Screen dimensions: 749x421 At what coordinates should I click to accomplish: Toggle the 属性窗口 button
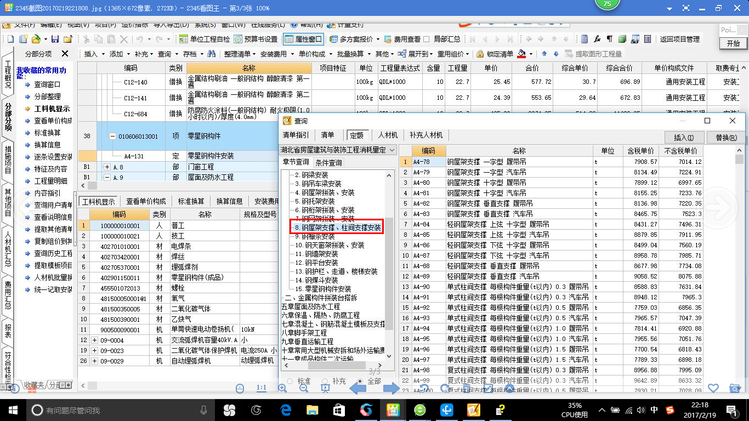[x=303, y=39]
